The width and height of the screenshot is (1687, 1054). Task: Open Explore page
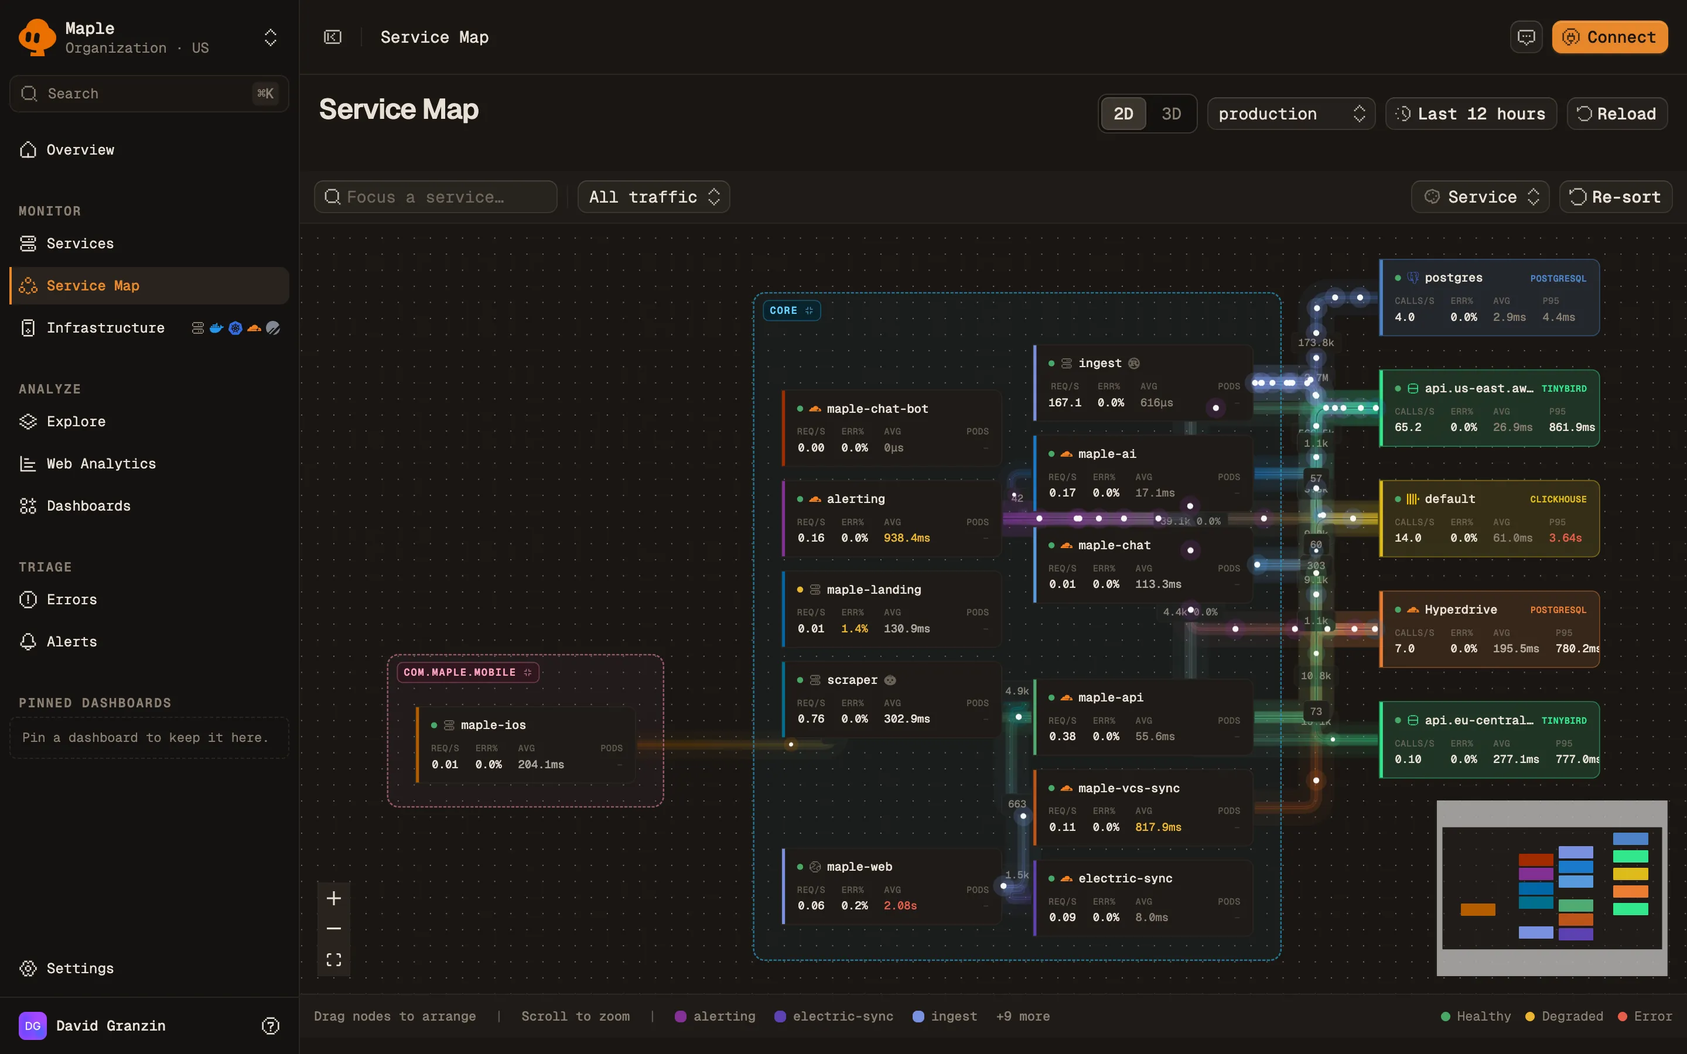pos(149,422)
